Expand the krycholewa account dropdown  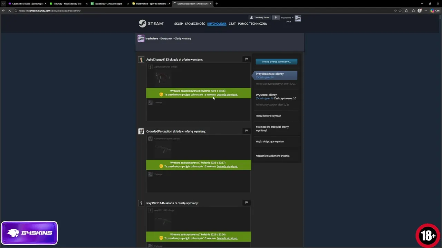287,18
